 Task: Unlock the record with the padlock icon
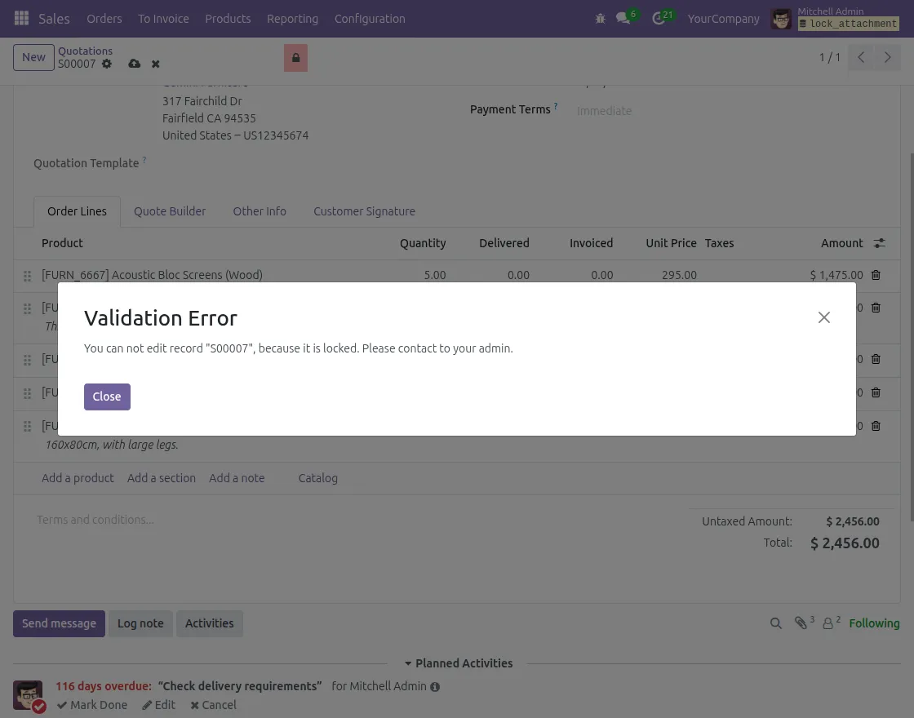tap(295, 58)
